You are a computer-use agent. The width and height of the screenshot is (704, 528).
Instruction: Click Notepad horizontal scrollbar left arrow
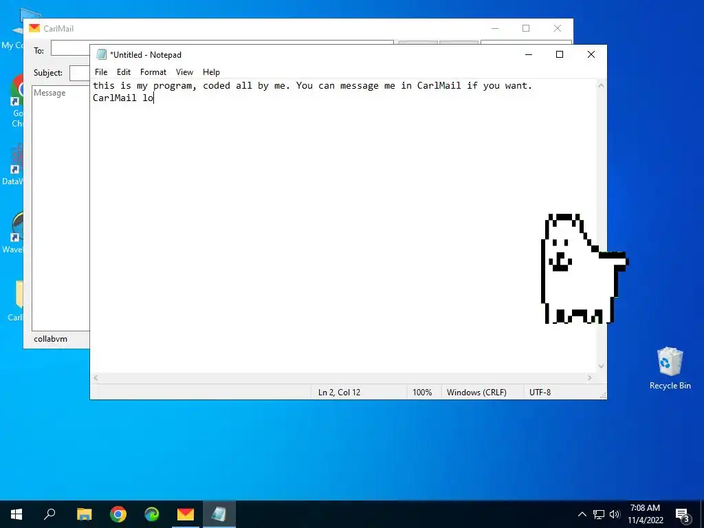[96, 378]
